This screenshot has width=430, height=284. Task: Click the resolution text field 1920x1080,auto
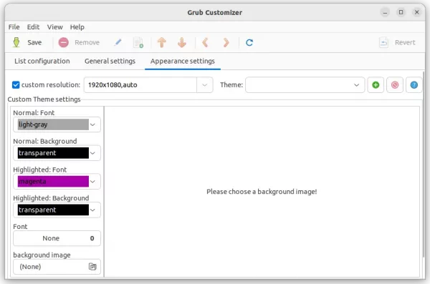140,85
